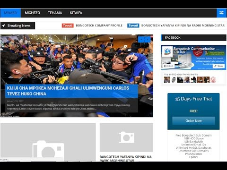The image size is (227, 170).
Task: Go to next slide in featured slider
Action: pyautogui.click(x=148, y=39)
